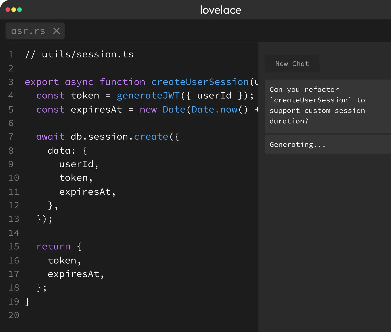Click the '};' on line 18
The width and height of the screenshot is (391, 332).
[42, 288]
